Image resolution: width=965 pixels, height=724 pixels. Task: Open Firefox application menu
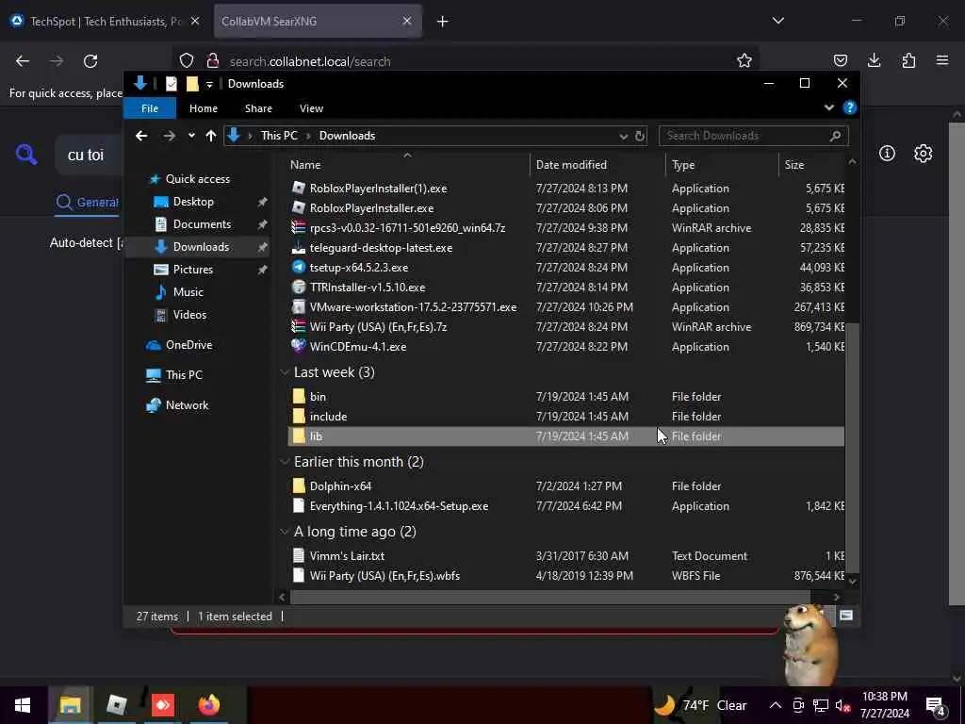[942, 60]
